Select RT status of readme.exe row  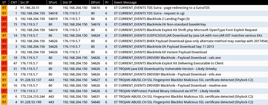point(4,86)
